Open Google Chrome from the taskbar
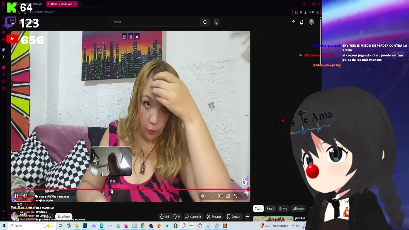409x230 pixels. tap(143, 226)
